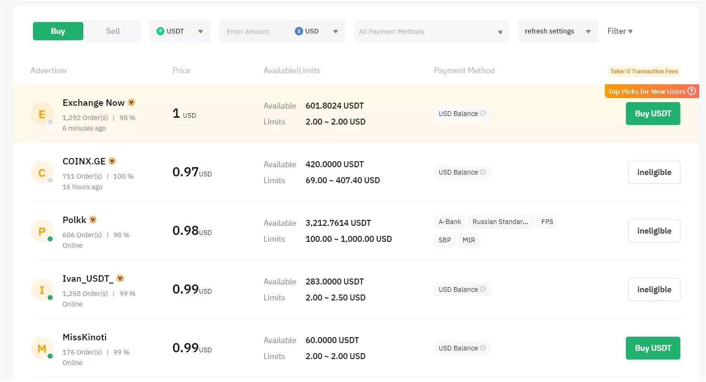Click verified badge next to Polkk

tap(93, 219)
